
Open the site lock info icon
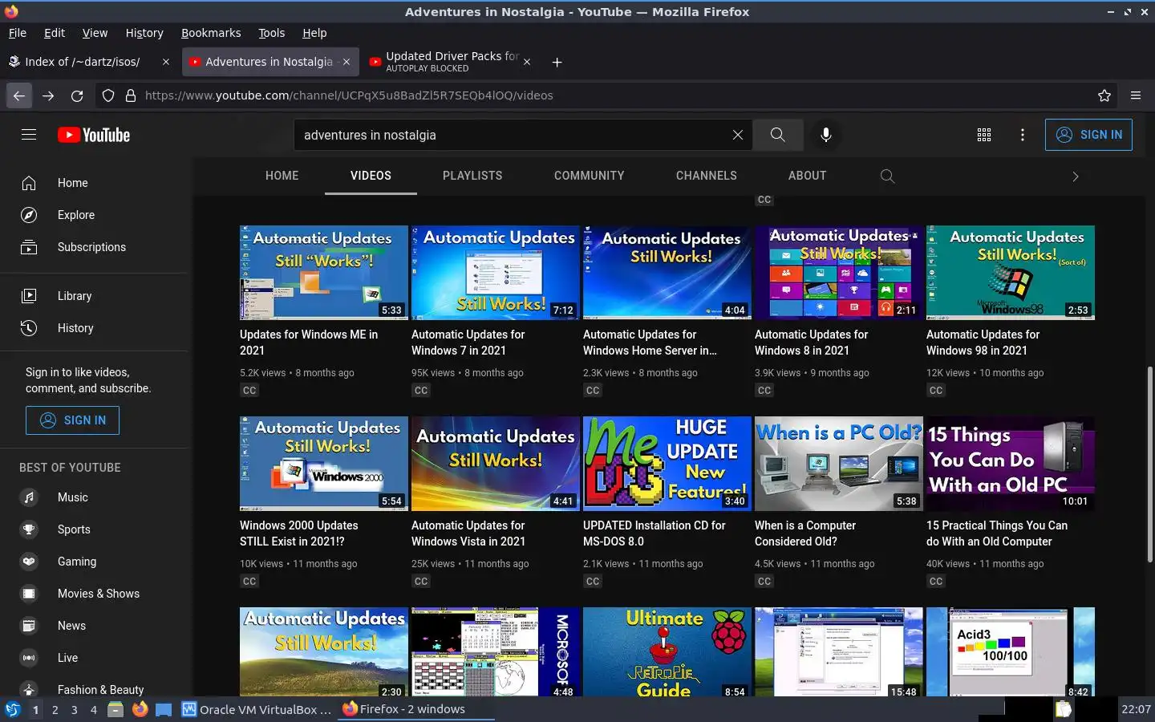131,95
